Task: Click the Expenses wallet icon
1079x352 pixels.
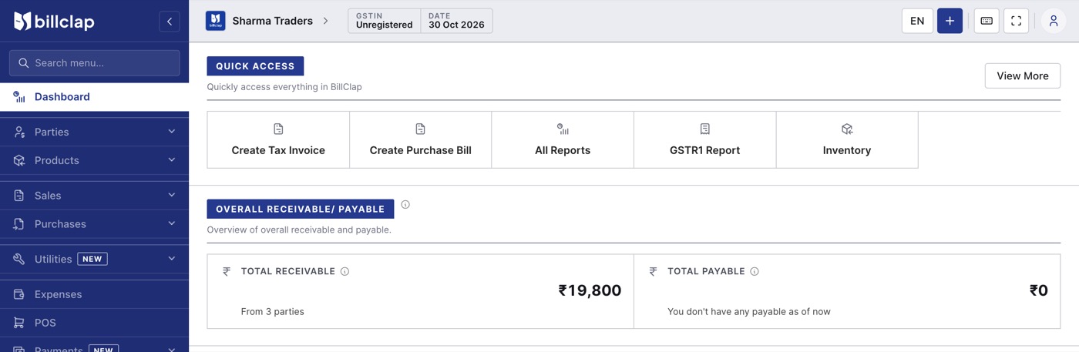Action: point(19,294)
